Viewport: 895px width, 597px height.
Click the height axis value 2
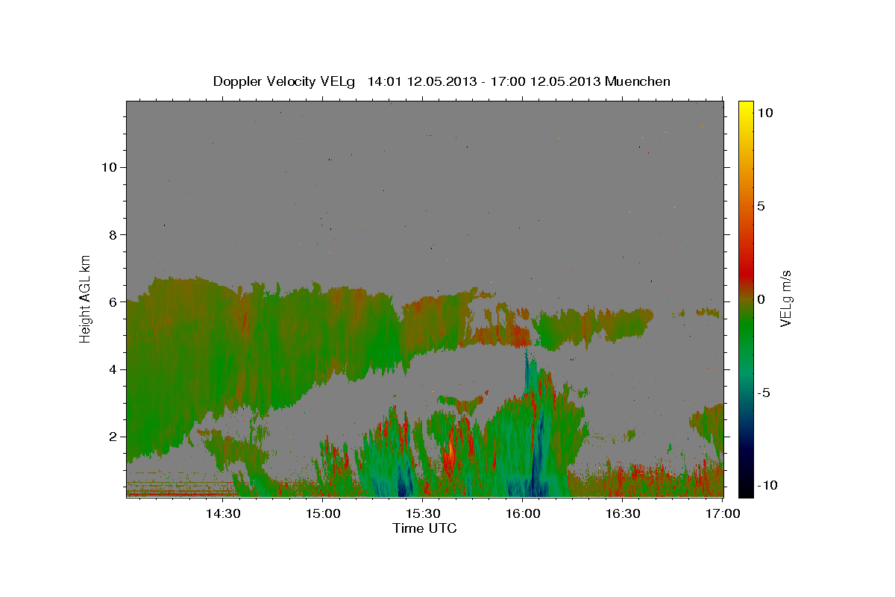112,437
